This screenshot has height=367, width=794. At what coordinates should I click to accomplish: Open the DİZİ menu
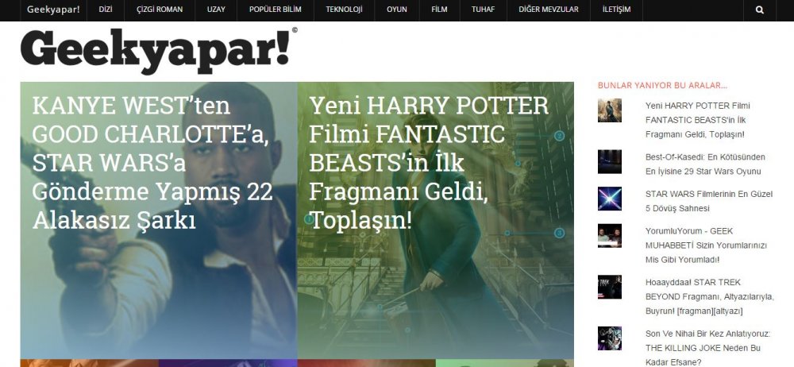[106, 9]
